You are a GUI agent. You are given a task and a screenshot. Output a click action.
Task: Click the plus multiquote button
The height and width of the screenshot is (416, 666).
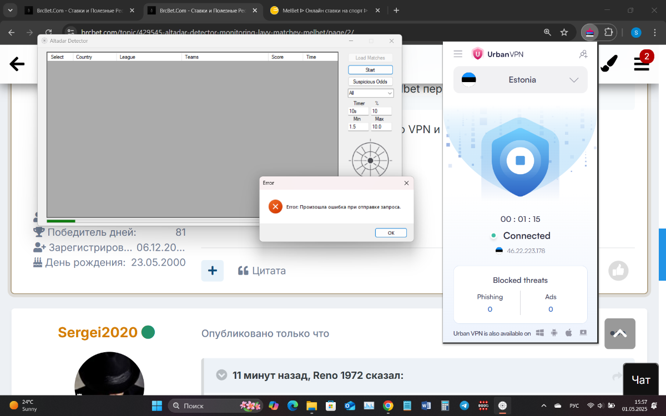212,271
